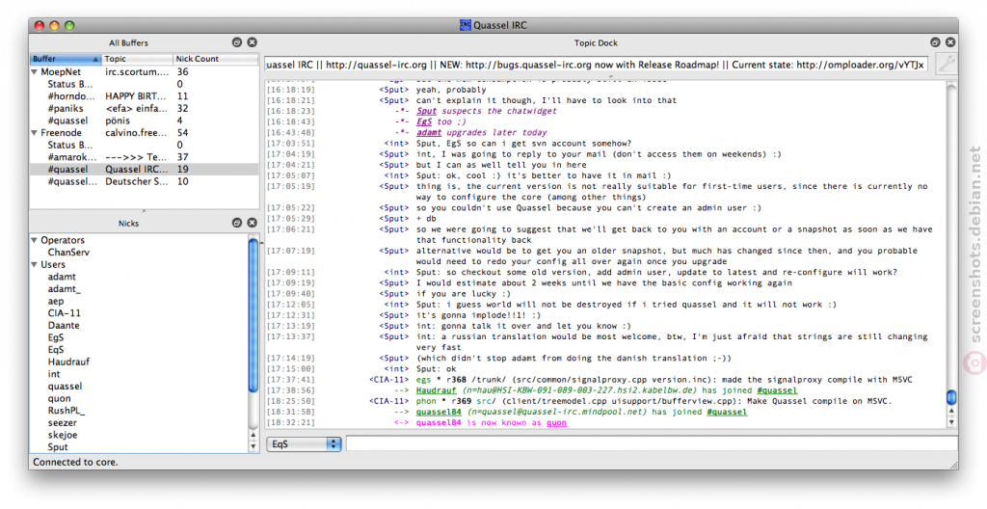
Task: Select the #paniks buffer
Action: click(145, 108)
